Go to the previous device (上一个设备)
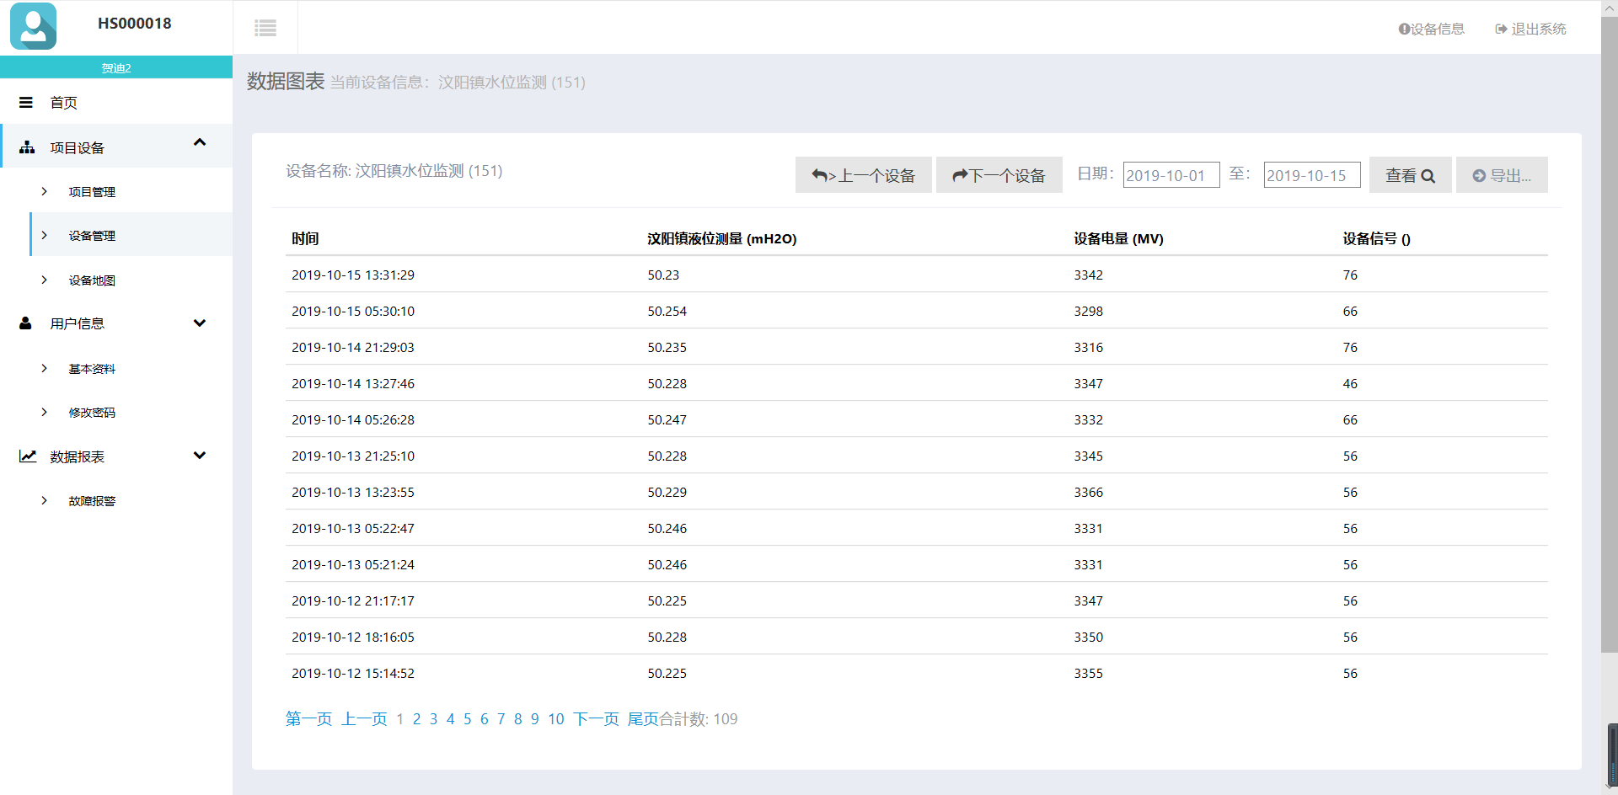 click(x=863, y=175)
